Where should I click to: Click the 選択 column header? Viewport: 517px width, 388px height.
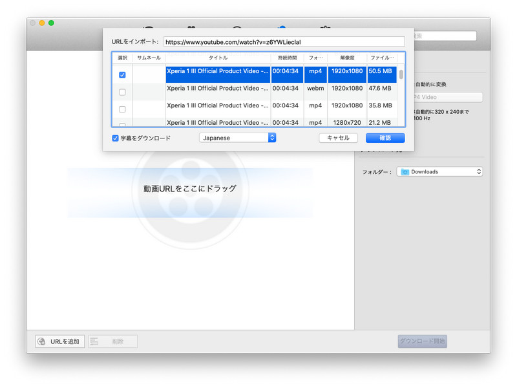(x=122, y=58)
